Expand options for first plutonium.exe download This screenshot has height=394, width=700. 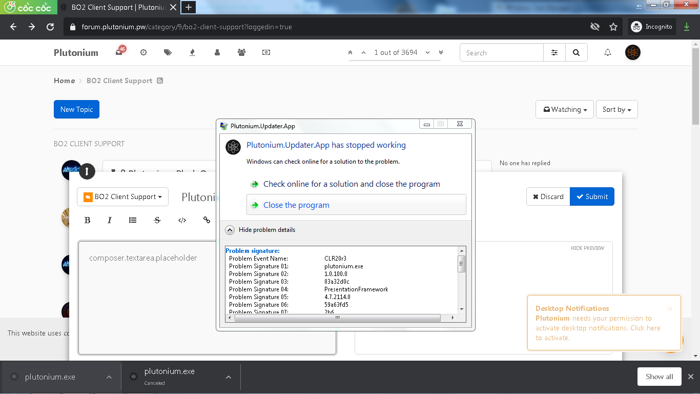click(x=109, y=377)
